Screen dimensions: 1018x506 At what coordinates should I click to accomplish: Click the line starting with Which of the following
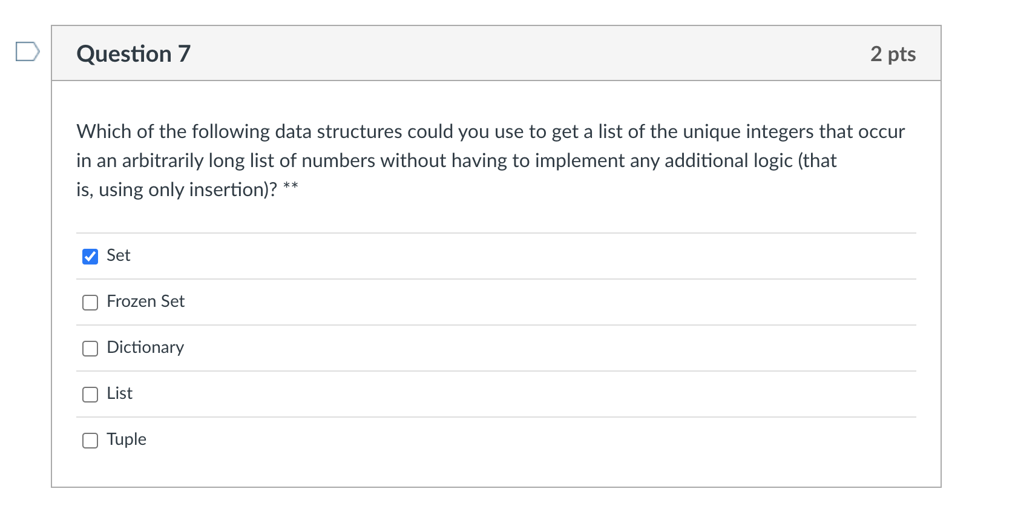coord(491,131)
